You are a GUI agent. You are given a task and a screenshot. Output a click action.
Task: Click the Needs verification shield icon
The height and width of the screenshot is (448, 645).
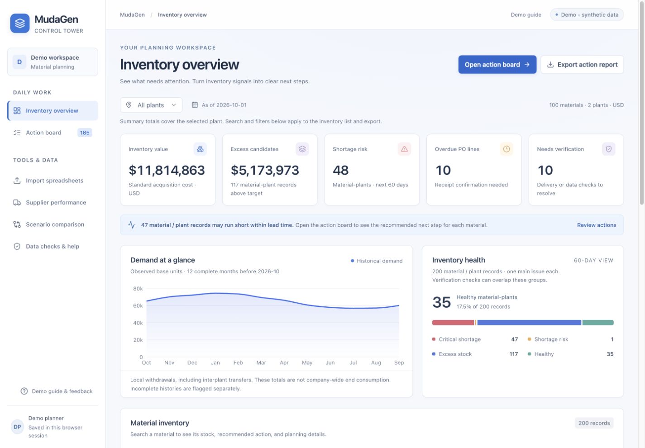[609, 149]
